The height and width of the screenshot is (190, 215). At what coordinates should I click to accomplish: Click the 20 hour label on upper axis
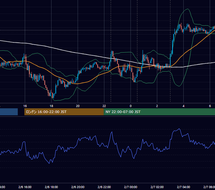tap(78, 106)
